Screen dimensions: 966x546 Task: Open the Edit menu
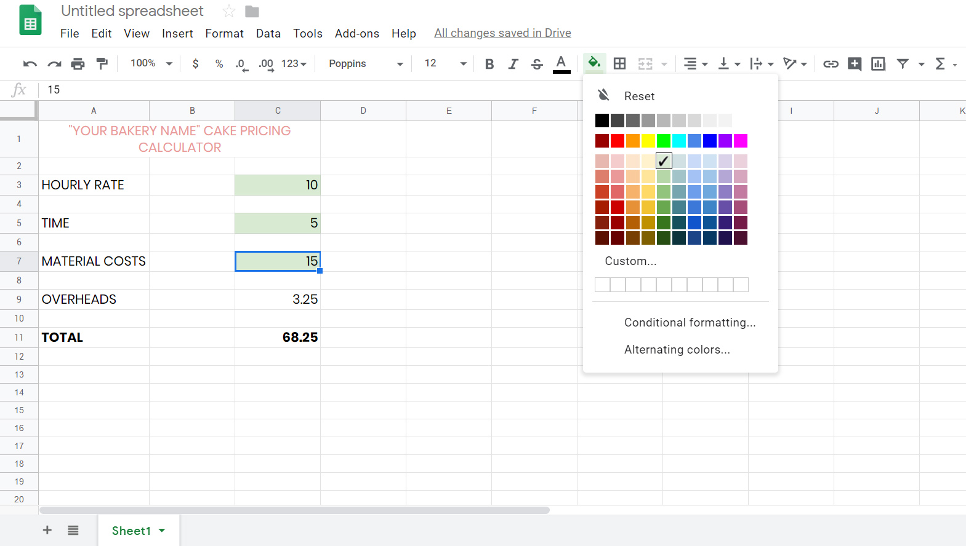(x=102, y=33)
